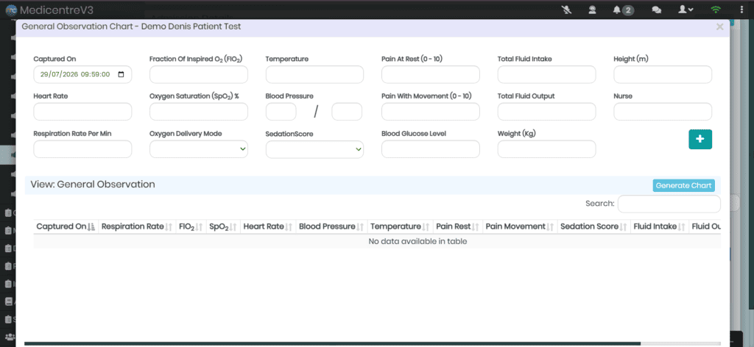Click the Nurse input field
754x347 pixels.
(x=663, y=111)
